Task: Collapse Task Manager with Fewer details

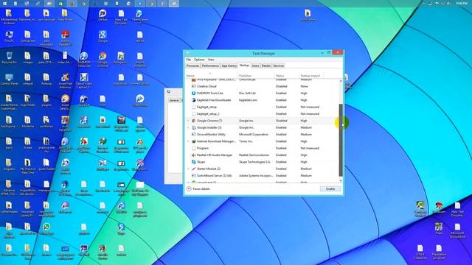Action: click(198, 189)
